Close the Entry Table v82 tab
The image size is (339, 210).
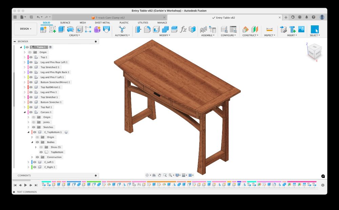point(280,18)
